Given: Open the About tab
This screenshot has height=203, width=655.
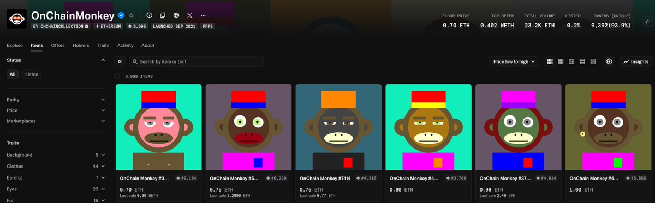Looking at the screenshot, I should coord(147,45).
